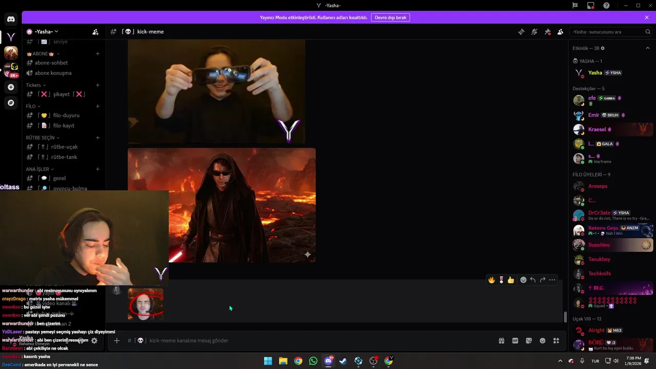Open Discord direct messages home icon
The image size is (656, 369).
(11, 19)
